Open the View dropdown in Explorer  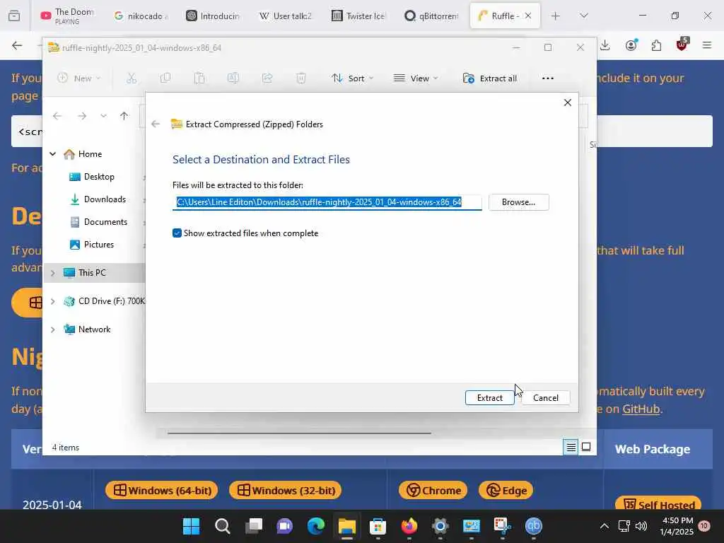click(416, 78)
